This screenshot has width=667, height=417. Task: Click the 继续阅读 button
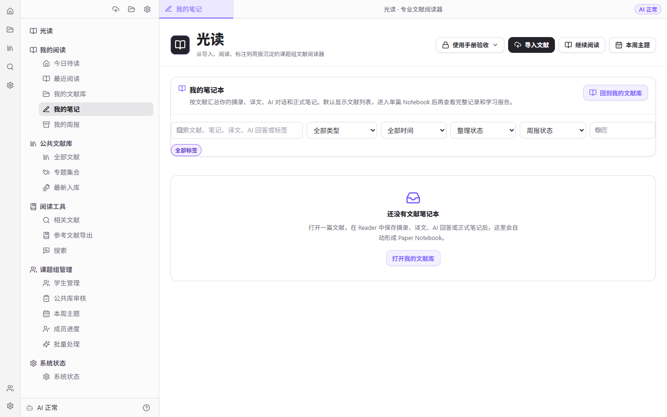[582, 45]
